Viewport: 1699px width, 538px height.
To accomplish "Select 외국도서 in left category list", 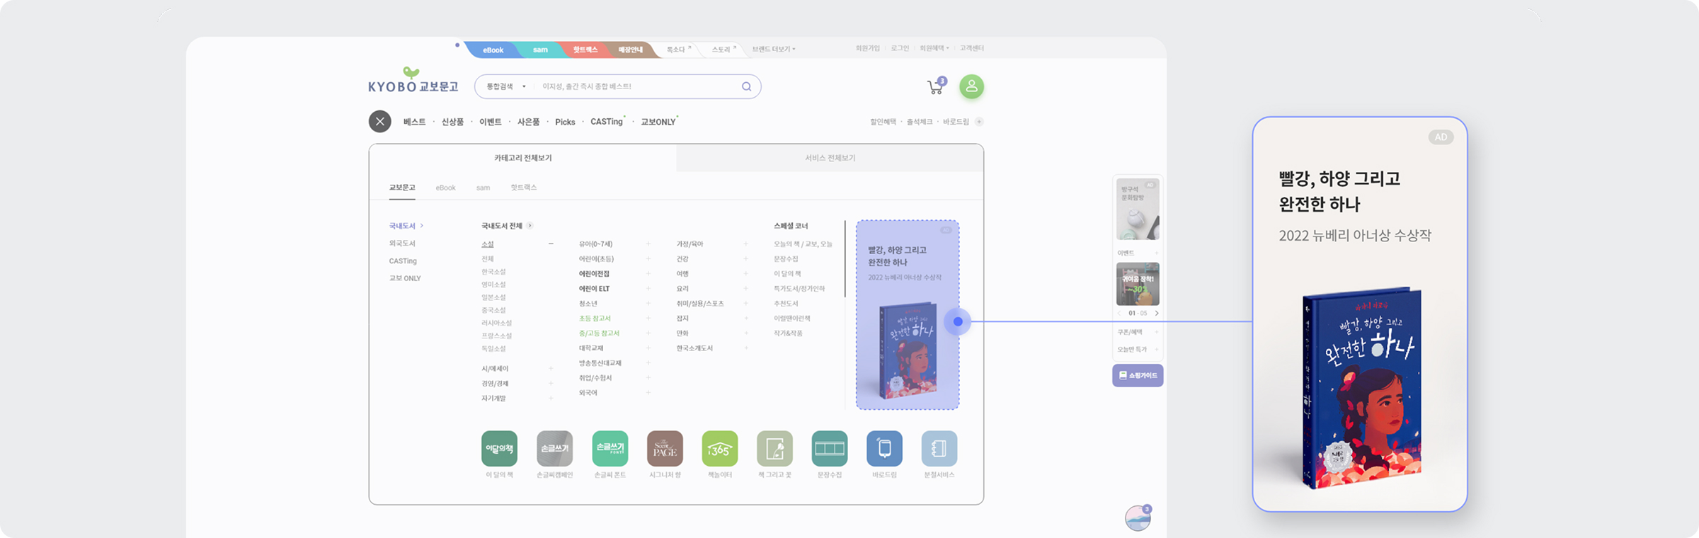I will coord(402,244).
